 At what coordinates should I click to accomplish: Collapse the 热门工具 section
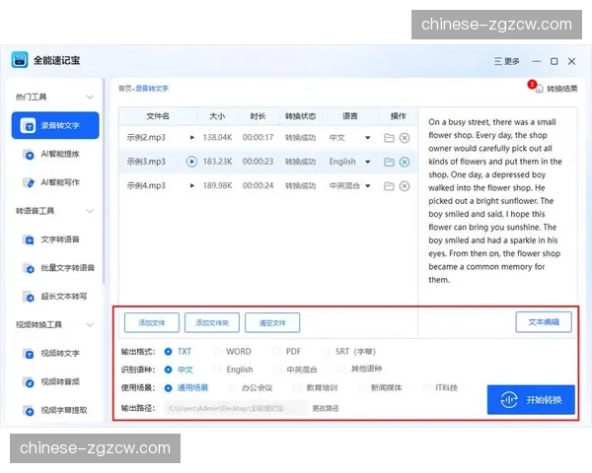click(90, 97)
